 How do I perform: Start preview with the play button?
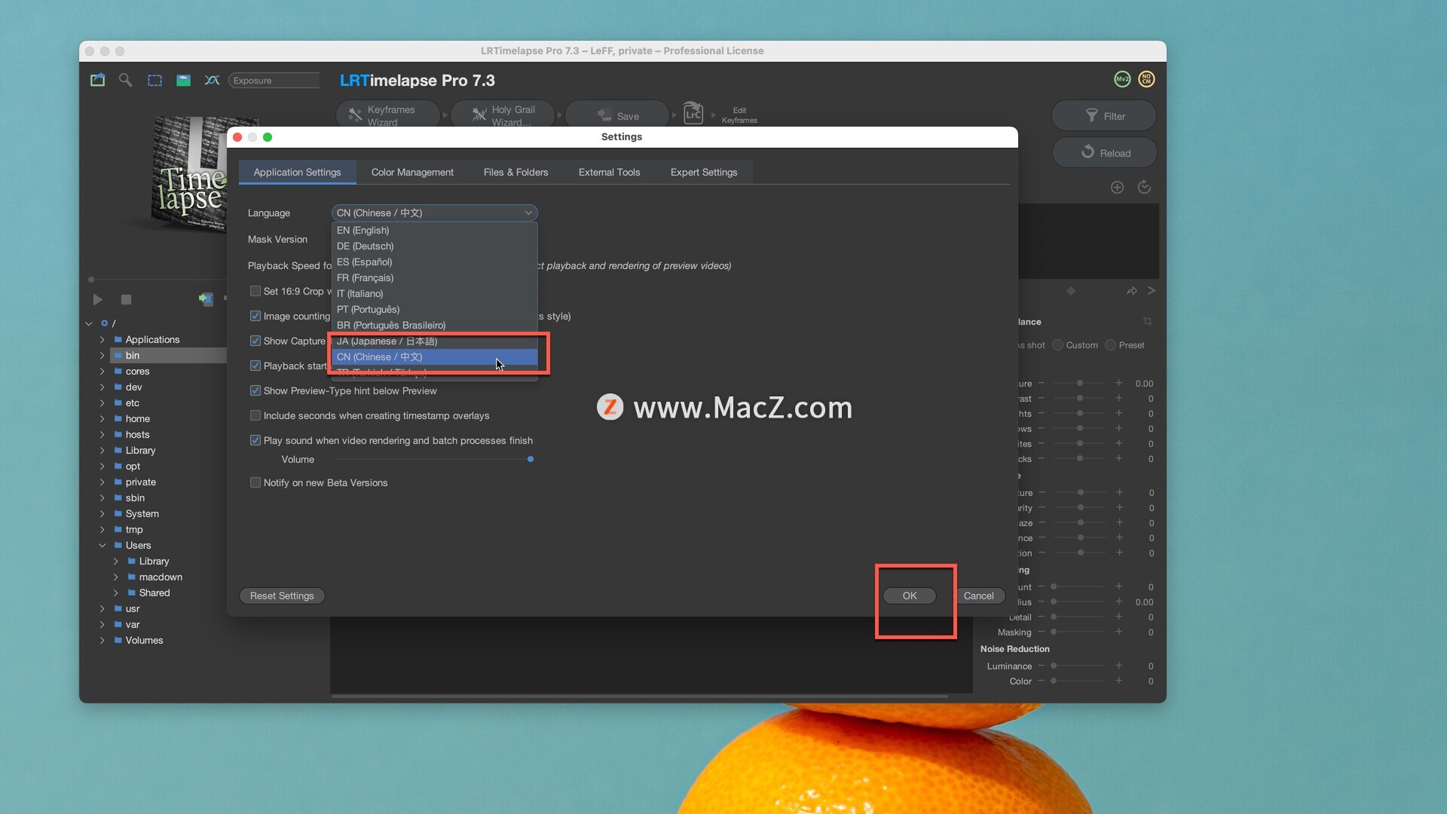pyautogui.click(x=97, y=299)
